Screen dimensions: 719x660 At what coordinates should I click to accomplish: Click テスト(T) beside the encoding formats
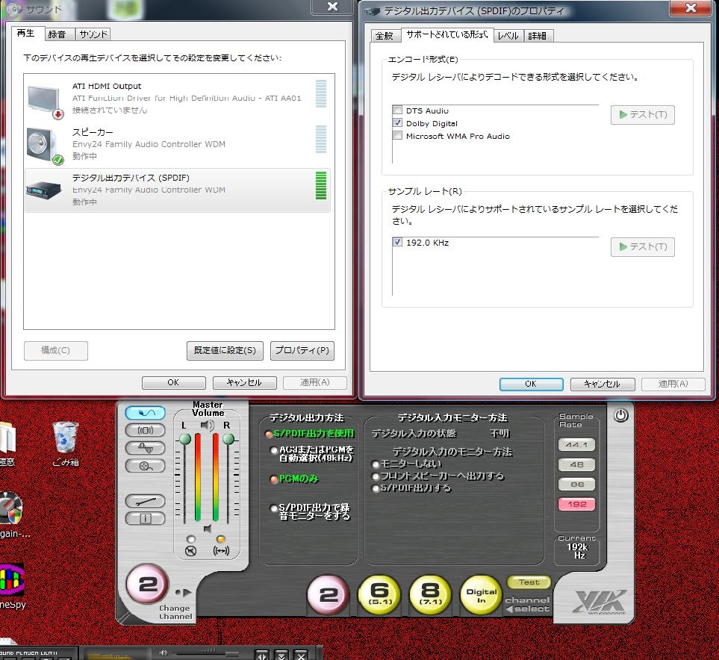642,115
